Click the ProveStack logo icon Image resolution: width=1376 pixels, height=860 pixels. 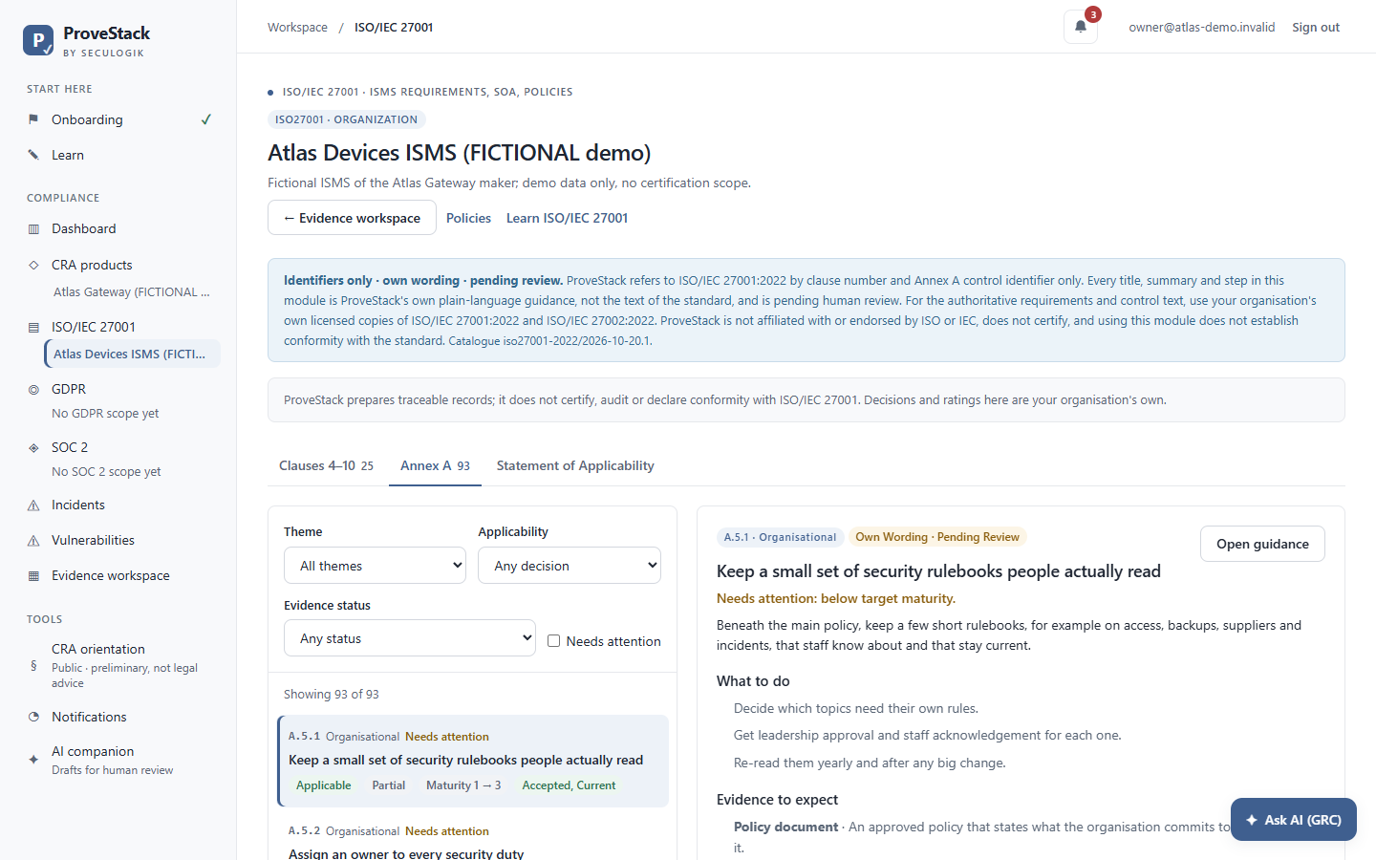tap(38, 40)
